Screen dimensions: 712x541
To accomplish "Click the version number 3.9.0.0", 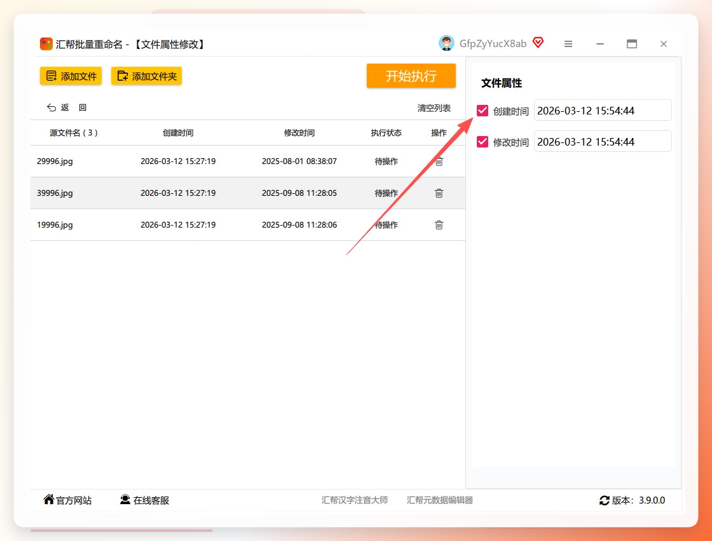I will click(x=652, y=500).
